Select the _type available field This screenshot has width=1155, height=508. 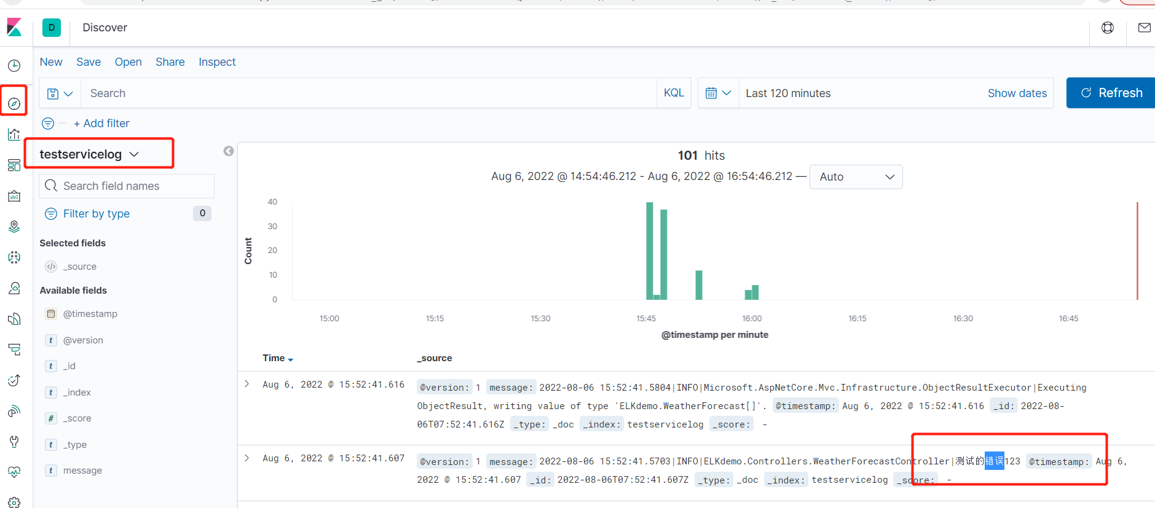tap(75, 445)
